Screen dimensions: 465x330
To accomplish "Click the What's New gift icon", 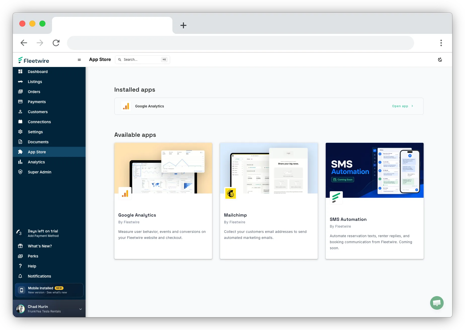I will coord(20,246).
